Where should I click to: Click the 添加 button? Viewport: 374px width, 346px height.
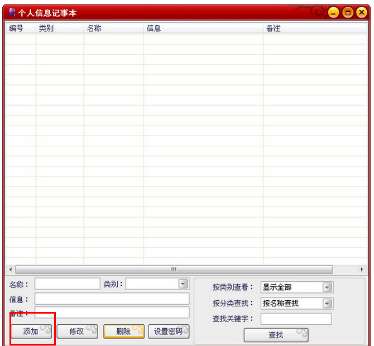(31, 331)
